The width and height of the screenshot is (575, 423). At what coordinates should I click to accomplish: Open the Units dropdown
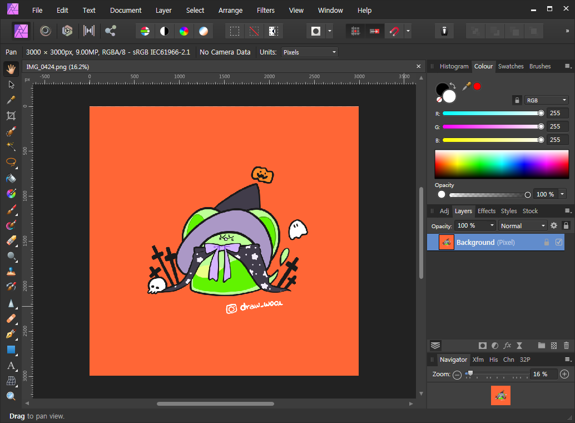pos(310,52)
